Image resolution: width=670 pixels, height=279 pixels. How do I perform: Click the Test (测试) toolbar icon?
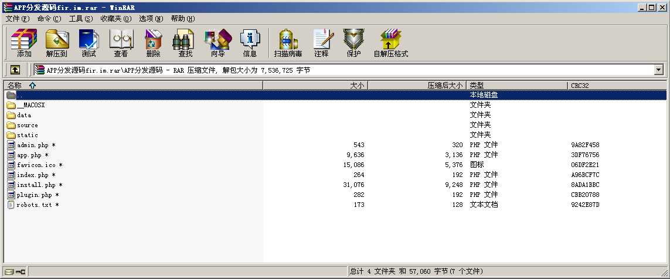[89, 43]
